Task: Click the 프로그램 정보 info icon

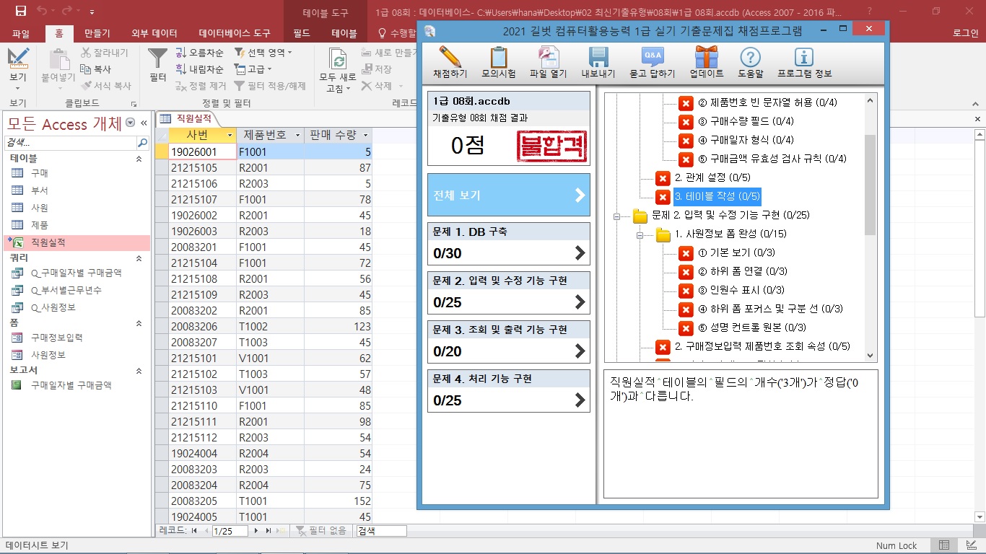Action: (804, 58)
